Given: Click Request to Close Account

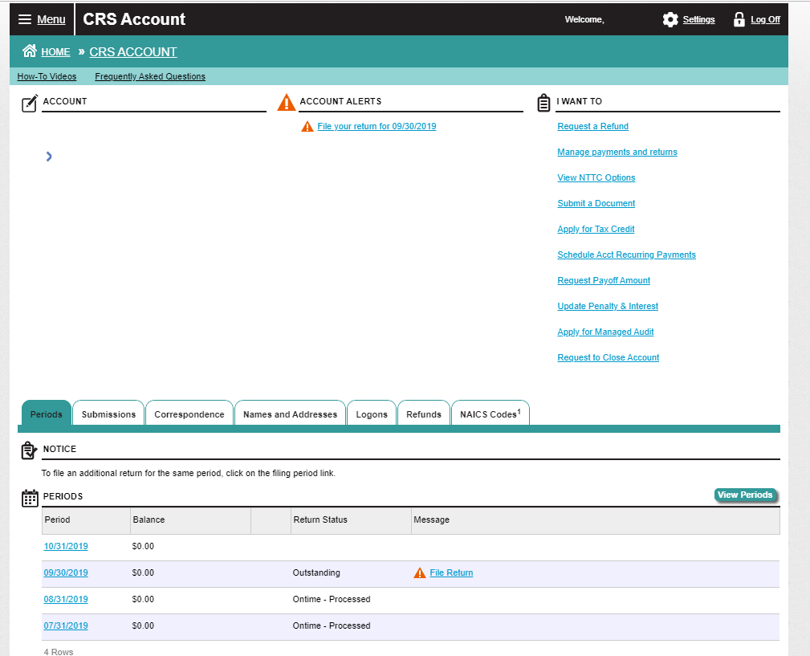Looking at the screenshot, I should [608, 357].
